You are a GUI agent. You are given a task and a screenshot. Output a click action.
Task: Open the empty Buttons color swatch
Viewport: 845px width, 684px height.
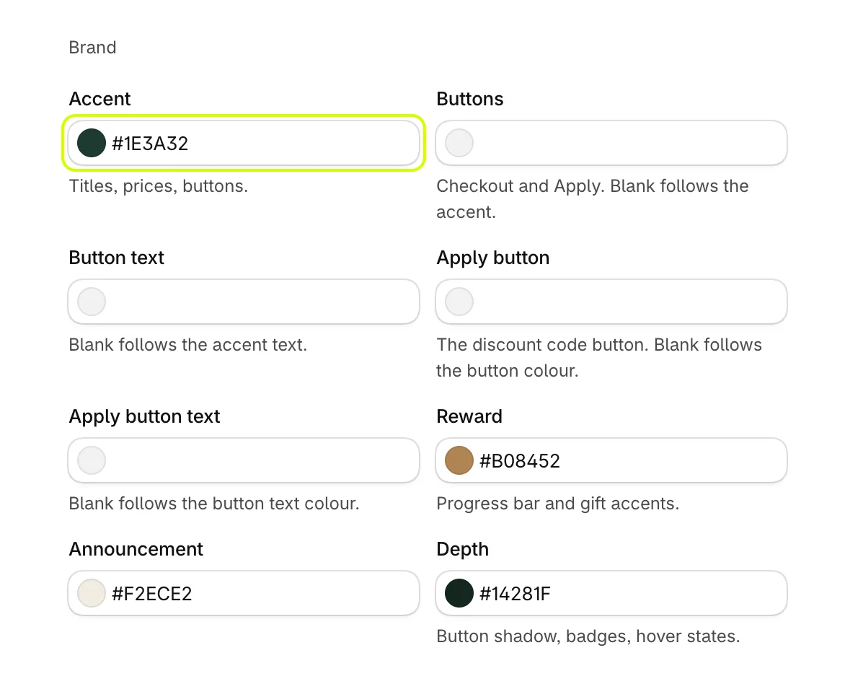(459, 143)
